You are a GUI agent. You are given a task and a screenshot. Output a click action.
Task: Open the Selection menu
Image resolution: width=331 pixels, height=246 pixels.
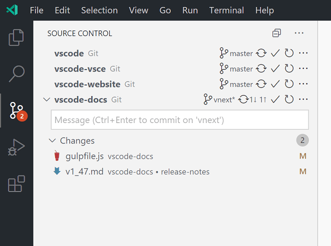coord(99,10)
